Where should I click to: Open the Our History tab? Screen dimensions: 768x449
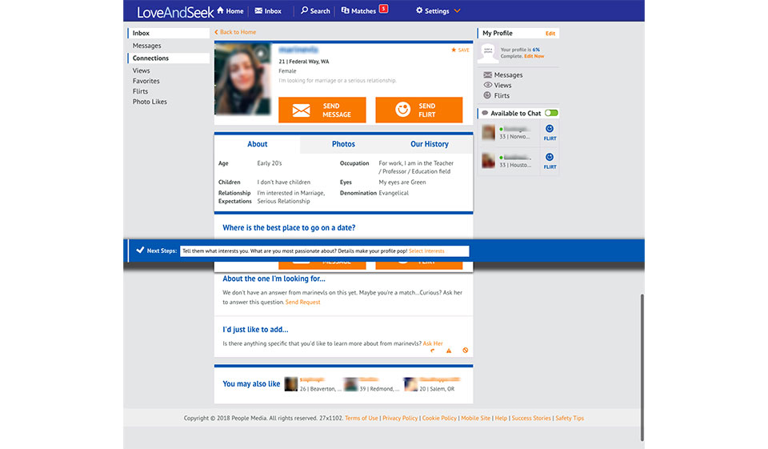[429, 144]
